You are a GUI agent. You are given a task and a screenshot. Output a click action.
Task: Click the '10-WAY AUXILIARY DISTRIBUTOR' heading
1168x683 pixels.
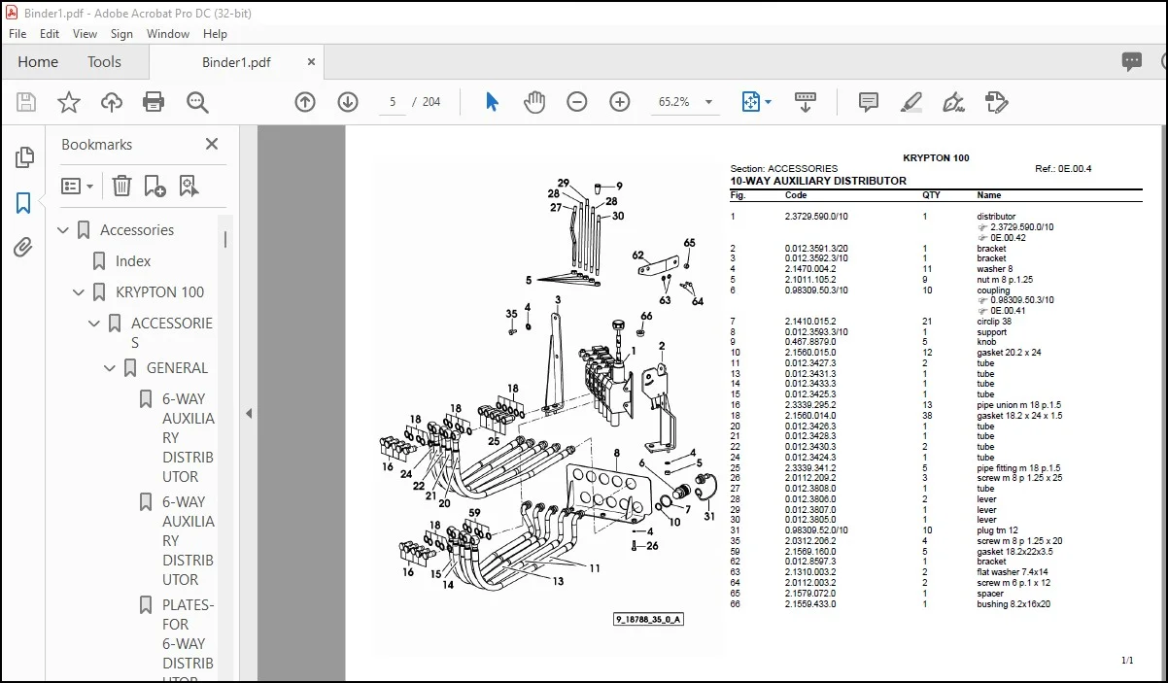(x=818, y=181)
